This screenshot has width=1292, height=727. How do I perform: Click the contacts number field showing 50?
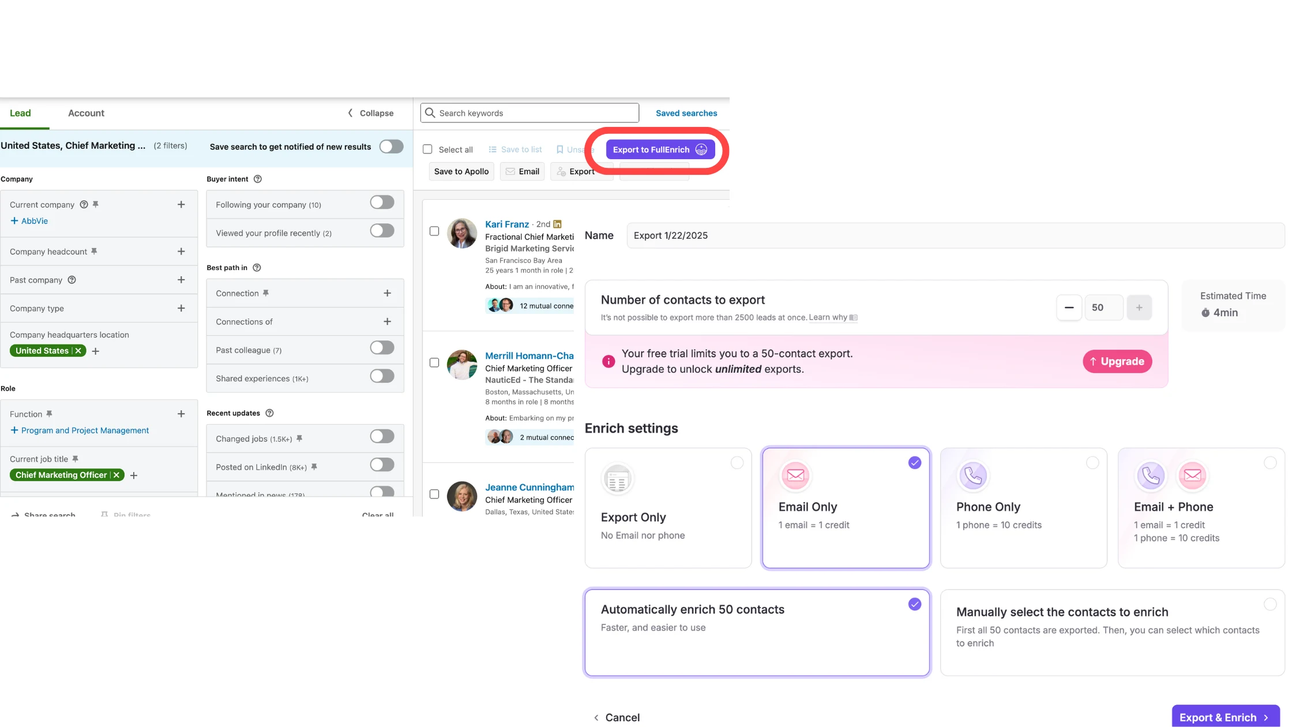click(x=1104, y=308)
